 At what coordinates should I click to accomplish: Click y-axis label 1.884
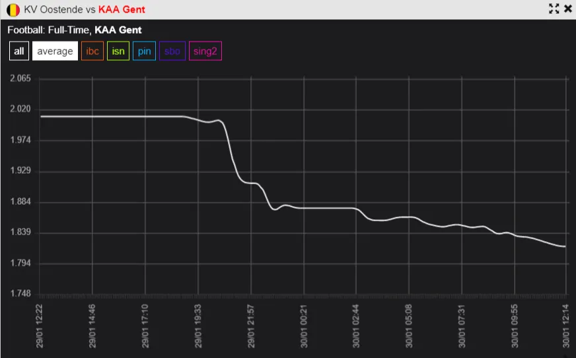[x=20, y=201]
